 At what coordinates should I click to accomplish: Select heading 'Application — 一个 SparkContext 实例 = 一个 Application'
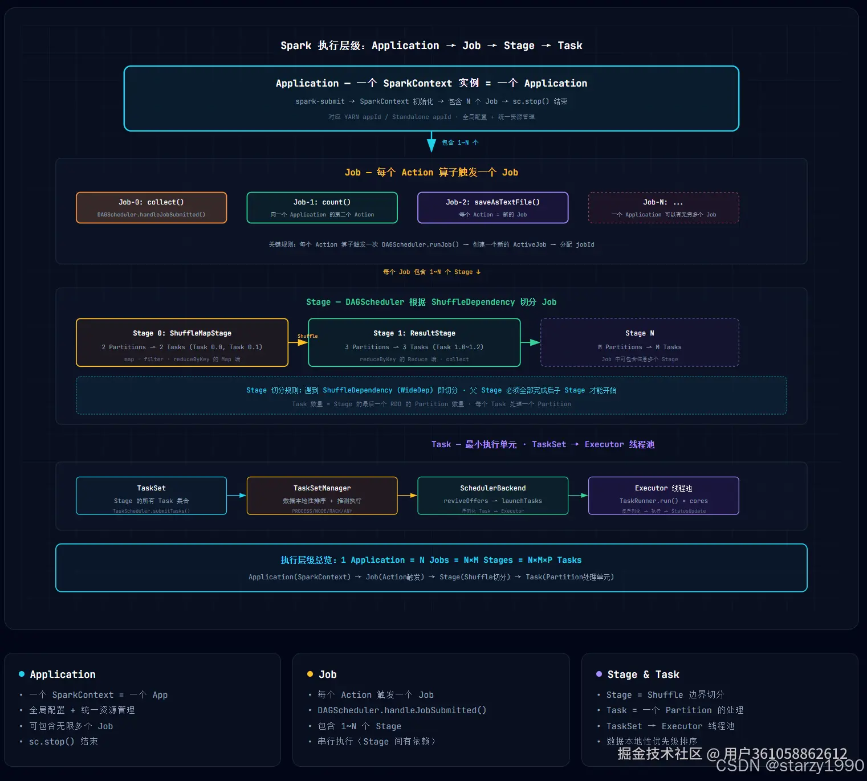[x=432, y=83]
